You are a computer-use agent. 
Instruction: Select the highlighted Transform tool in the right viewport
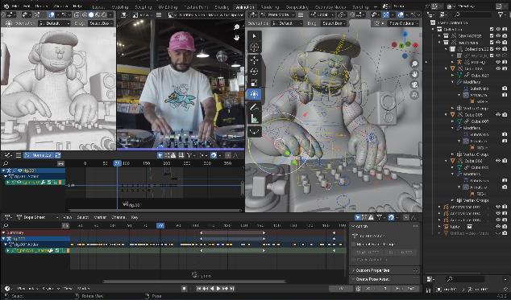(255, 94)
